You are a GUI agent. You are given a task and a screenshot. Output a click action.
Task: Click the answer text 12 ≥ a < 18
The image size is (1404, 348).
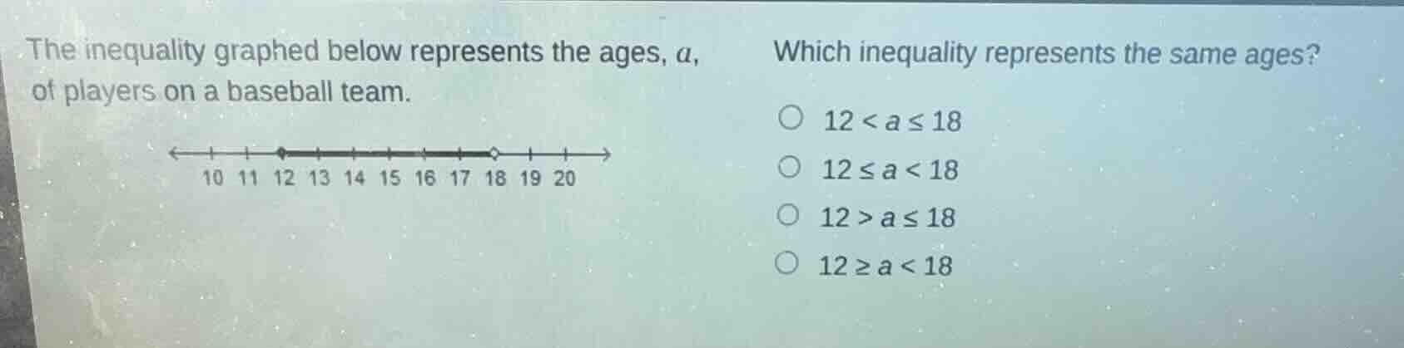coord(886,267)
